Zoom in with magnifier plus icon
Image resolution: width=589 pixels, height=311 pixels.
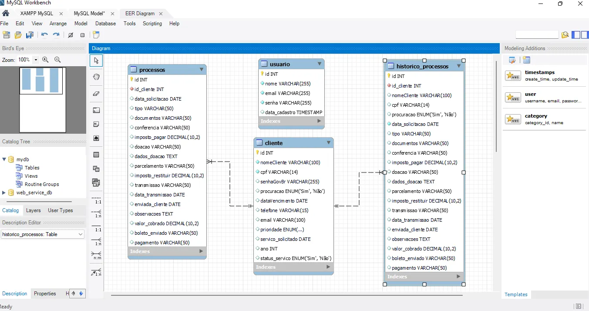click(45, 60)
